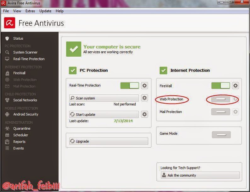Open the File menu

6,11
